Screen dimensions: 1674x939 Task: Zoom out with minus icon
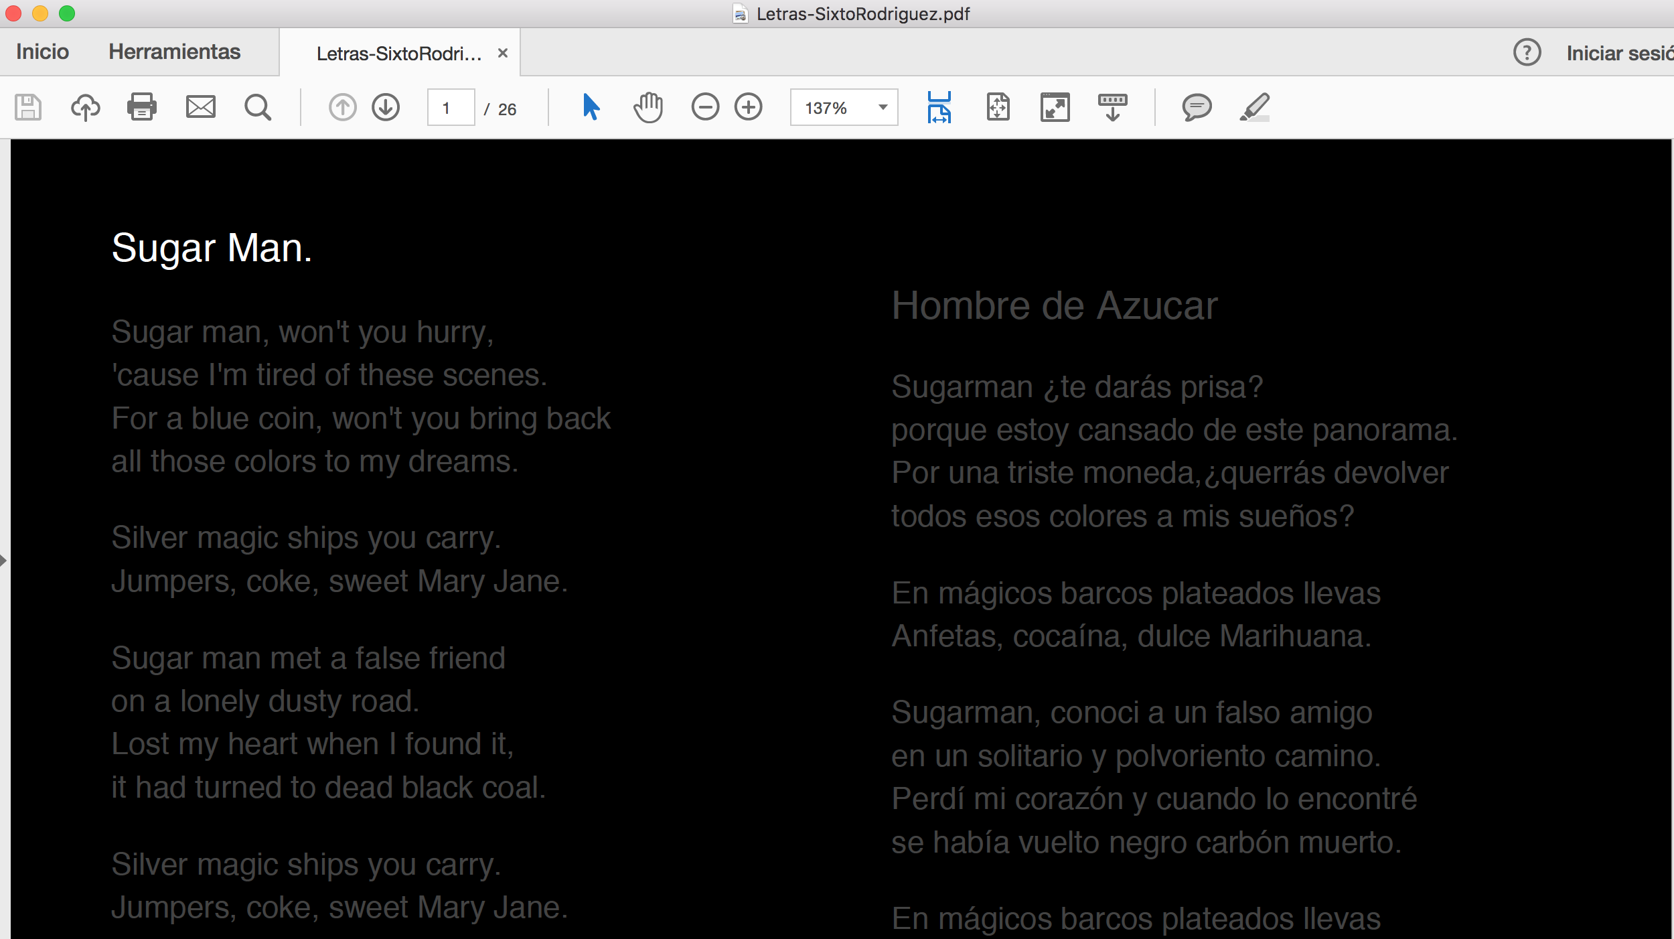[x=705, y=107]
